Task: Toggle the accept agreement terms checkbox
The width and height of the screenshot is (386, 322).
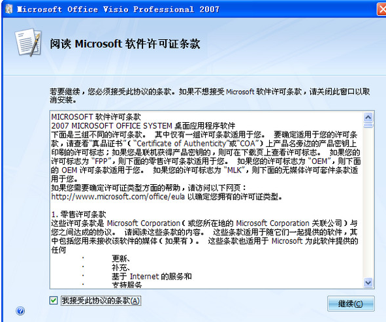Action: click(x=54, y=300)
